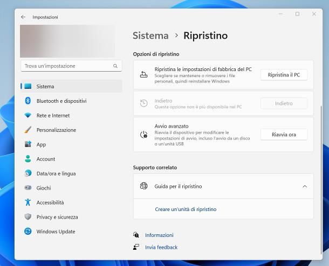The image size is (329, 266).
Task: Click the Avvio avanzato power-gear icon
Action: [143, 135]
